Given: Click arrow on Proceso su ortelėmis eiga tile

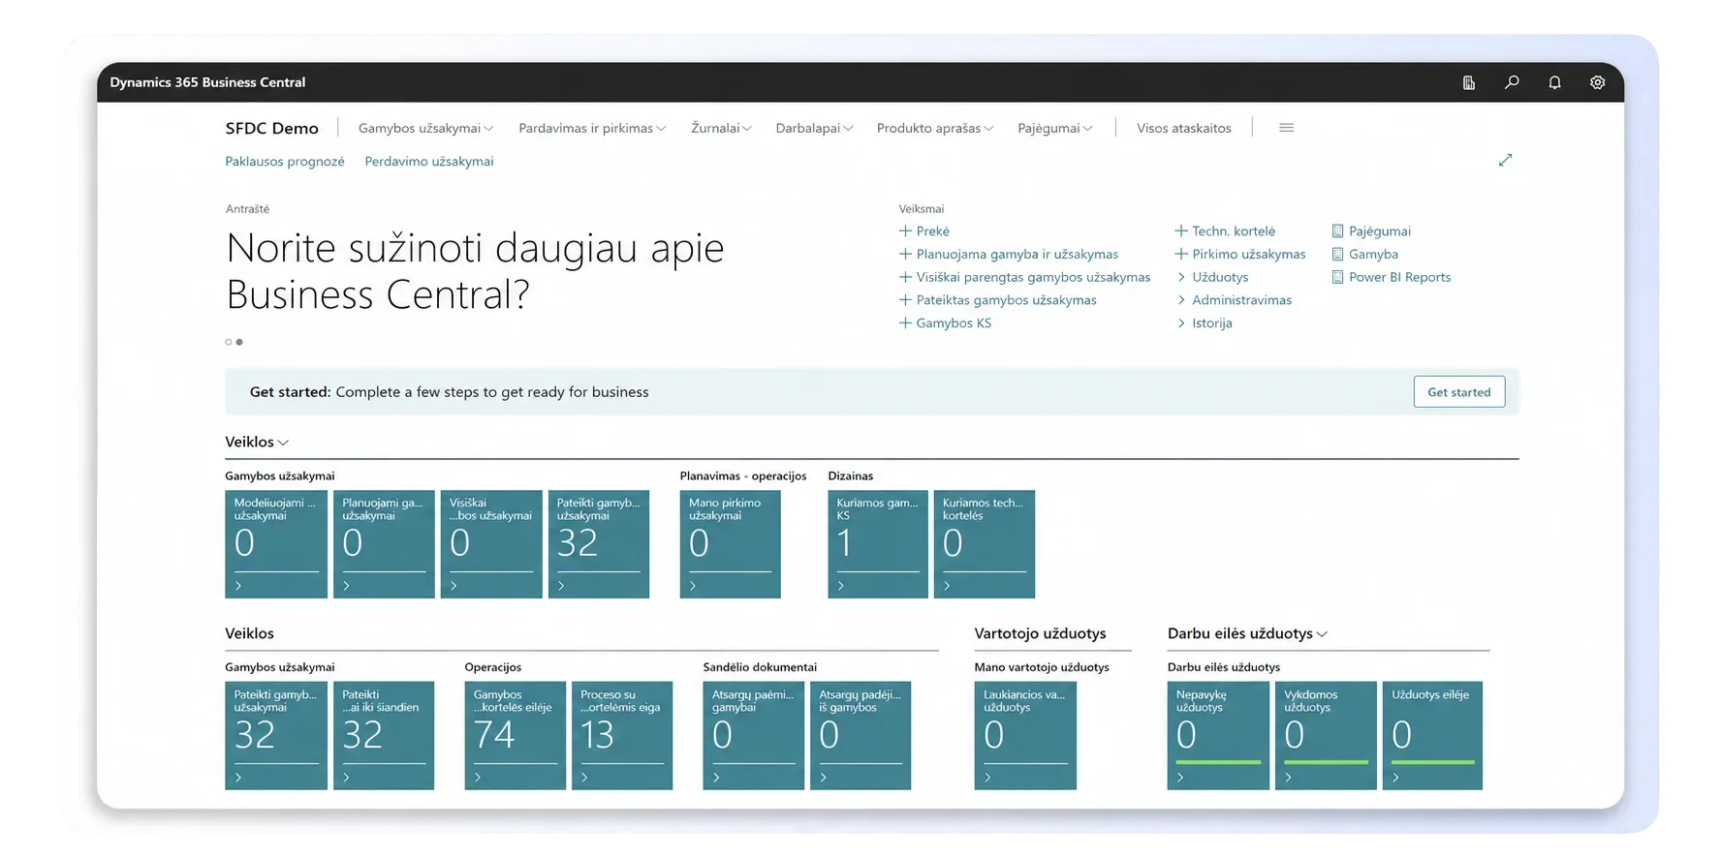Looking at the screenshot, I should pos(584,778).
